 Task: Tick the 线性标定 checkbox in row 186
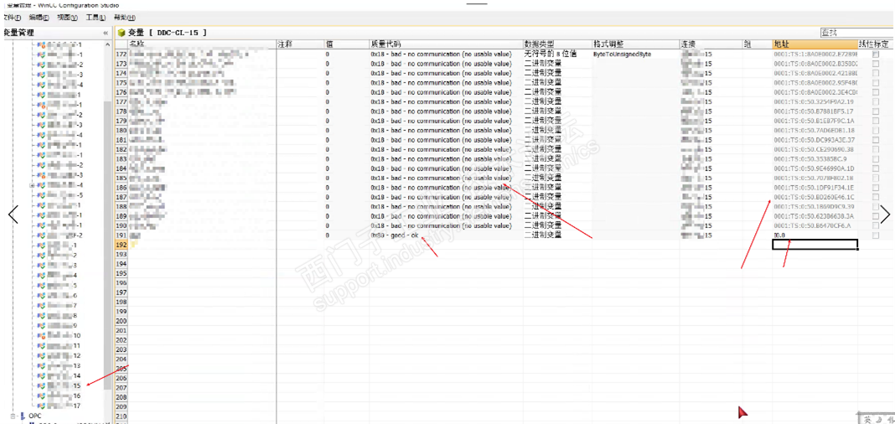(876, 187)
